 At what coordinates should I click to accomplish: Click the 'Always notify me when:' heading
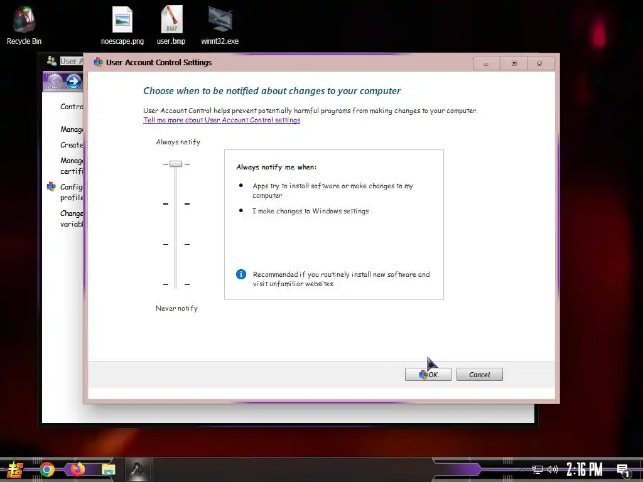pyautogui.click(x=276, y=167)
